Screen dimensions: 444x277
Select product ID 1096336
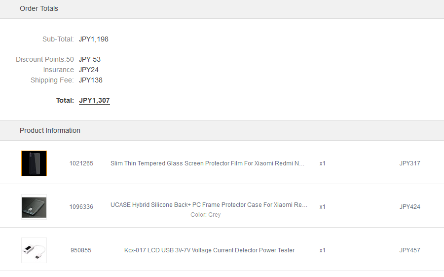tap(81, 207)
